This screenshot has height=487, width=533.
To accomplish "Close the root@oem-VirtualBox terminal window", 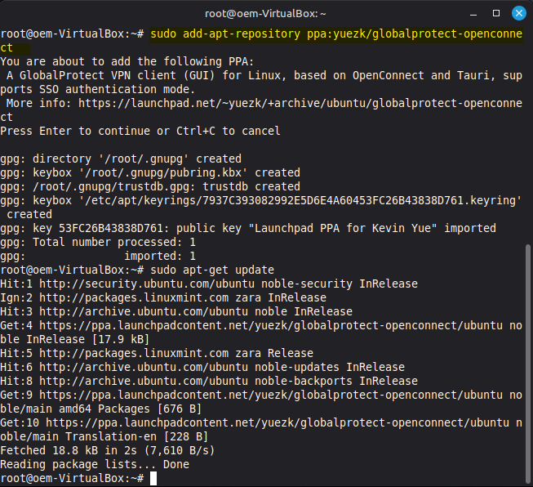I will [517, 14].
